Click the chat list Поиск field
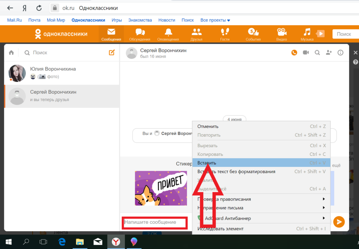This screenshot has width=359, height=249. tap(65, 53)
